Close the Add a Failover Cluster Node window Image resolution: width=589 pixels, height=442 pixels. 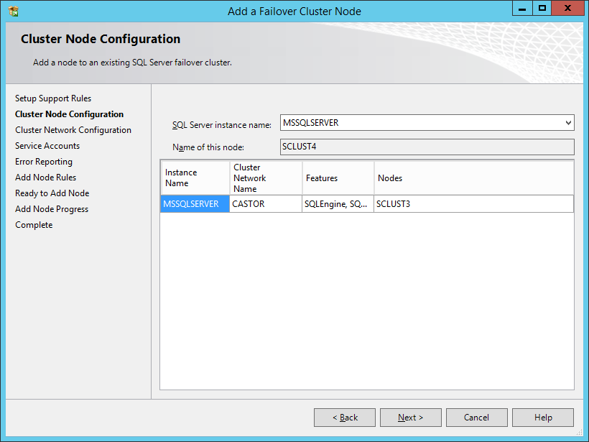pyautogui.click(x=567, y=9)
